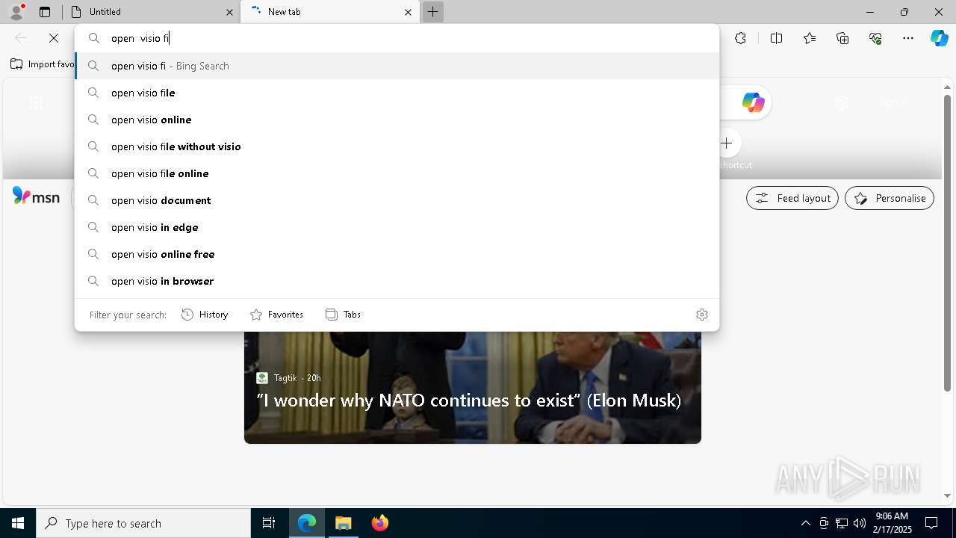Image resolution: width=956 pixels, height=538 pixels.
Task: Open address bar search settings gear
Action: pyautogui.click(x=701, y=315)
